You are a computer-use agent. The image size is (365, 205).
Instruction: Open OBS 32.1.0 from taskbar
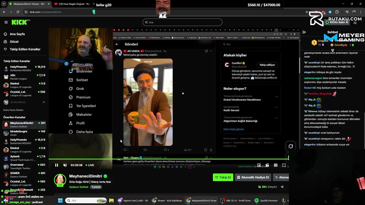(236, 200)
